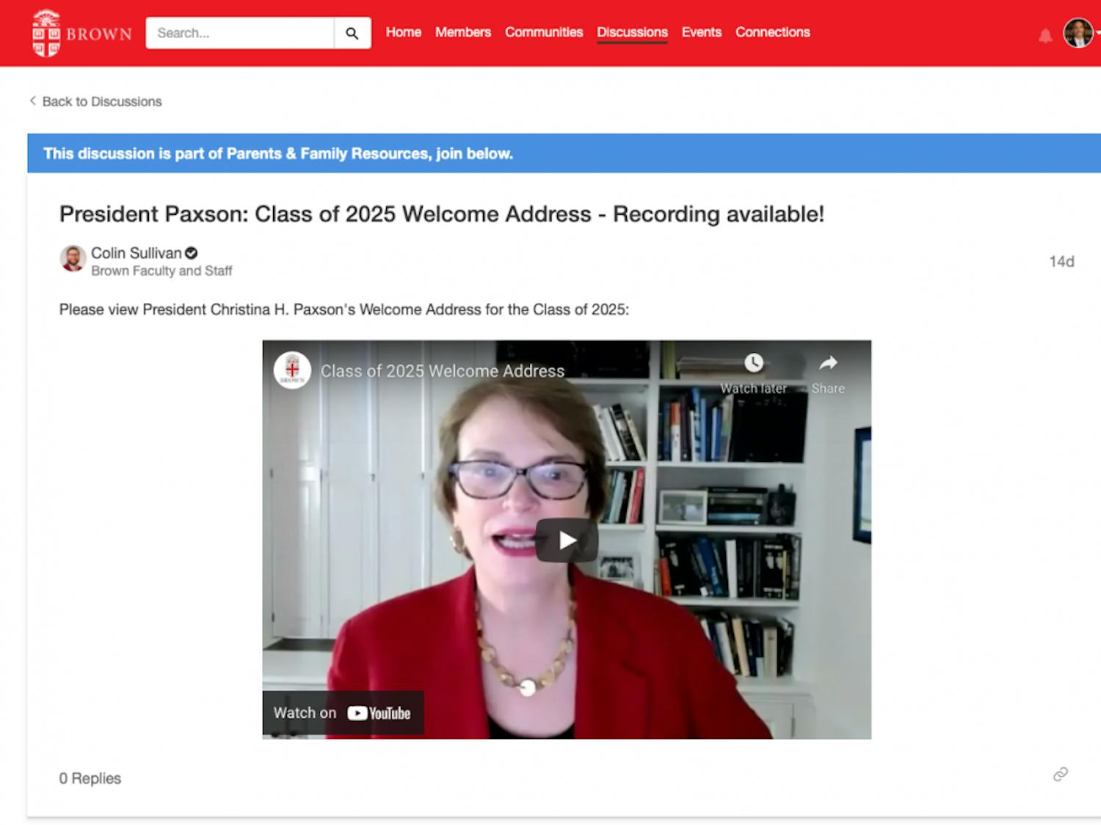Open the Watch on YouTube link
The height and width of the screenshot is (825, 1101).
[x=343, y=712]
